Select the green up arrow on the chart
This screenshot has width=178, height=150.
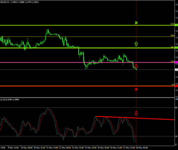tap(136, 43)
